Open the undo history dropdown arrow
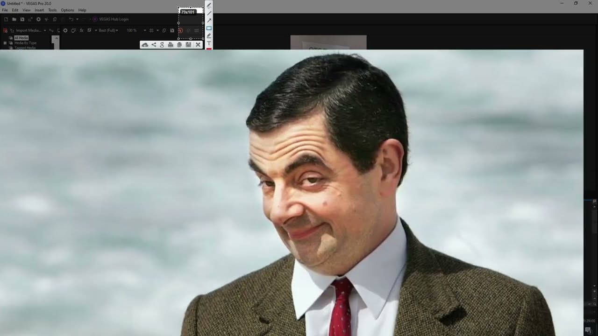Screen dimensions: 598x336 click(x=77, y=19)
